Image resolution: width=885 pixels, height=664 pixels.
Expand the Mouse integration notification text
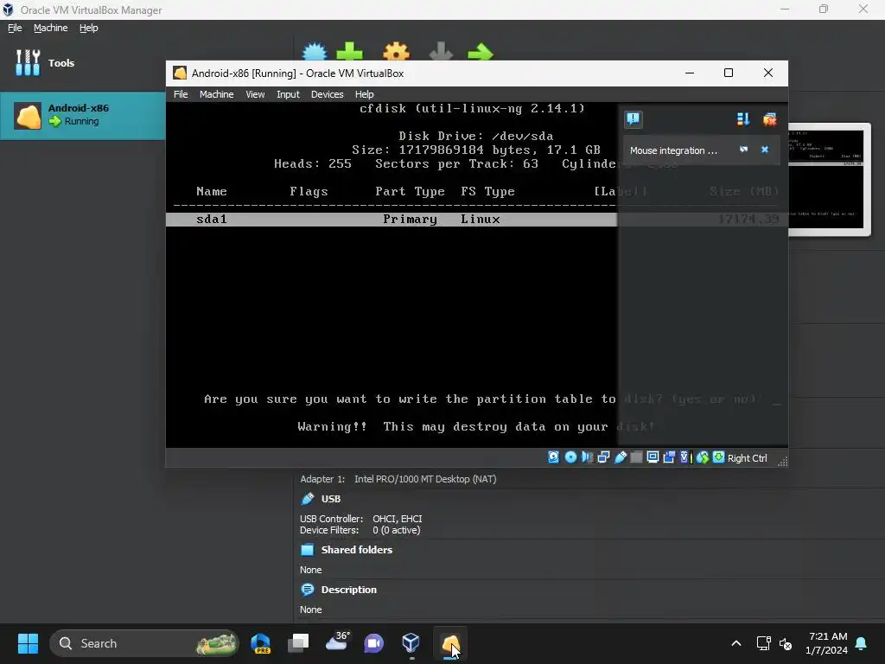pos(673,150)
